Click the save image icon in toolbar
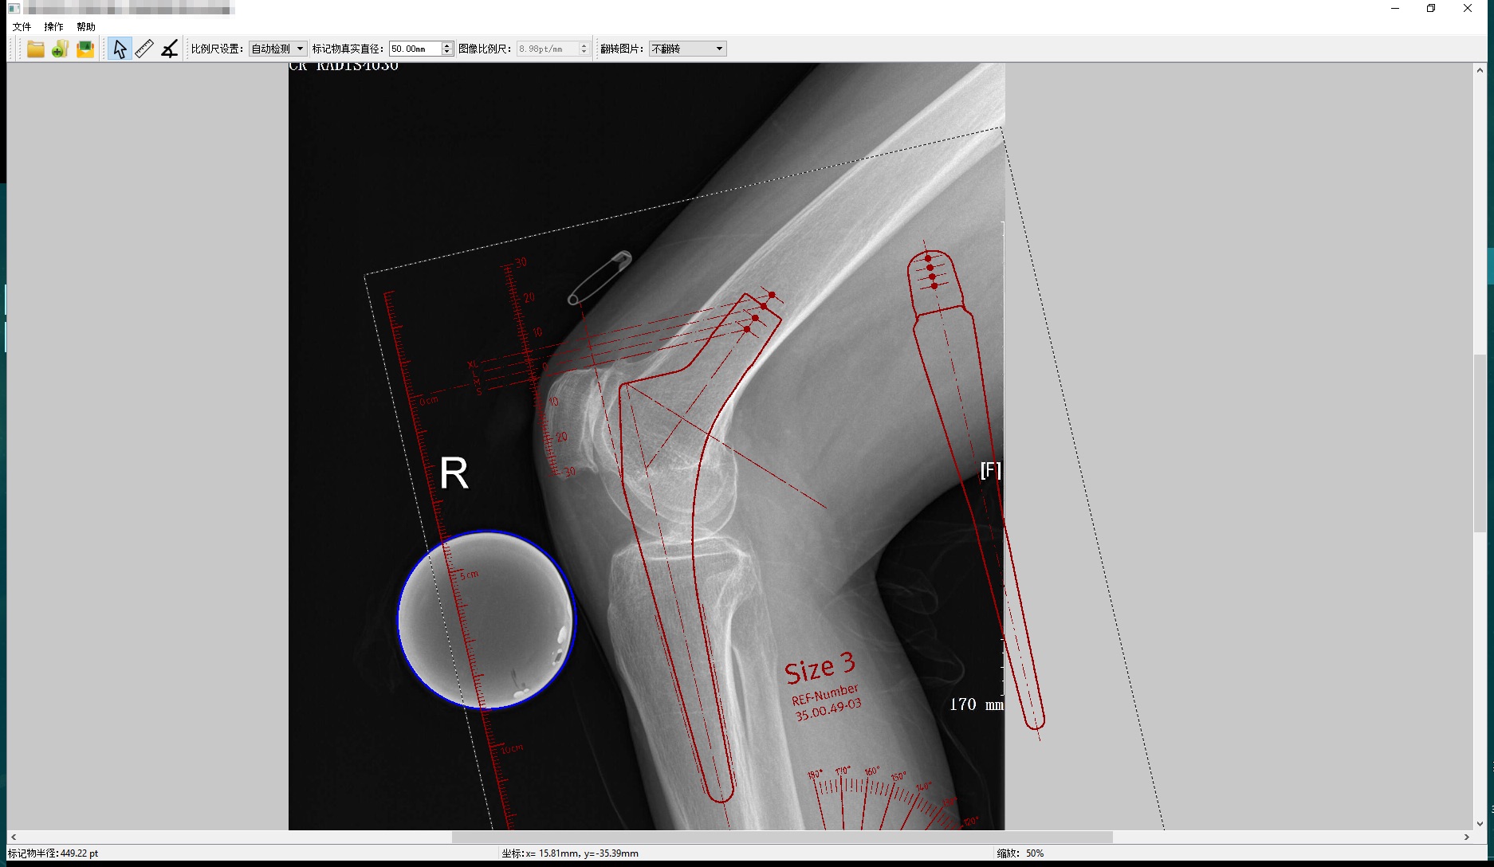This screenshot has height=867, width=1494. tap(85, 49)
